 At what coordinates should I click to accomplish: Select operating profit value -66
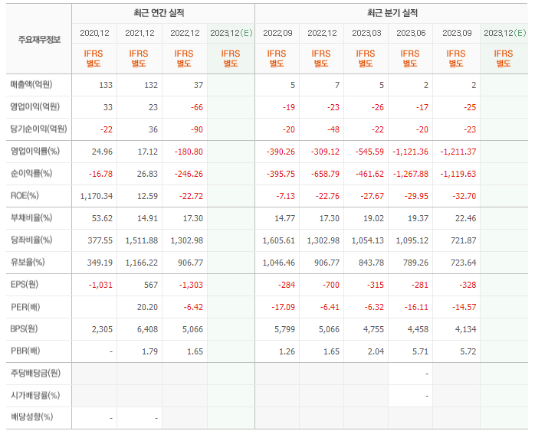[196, 107]
